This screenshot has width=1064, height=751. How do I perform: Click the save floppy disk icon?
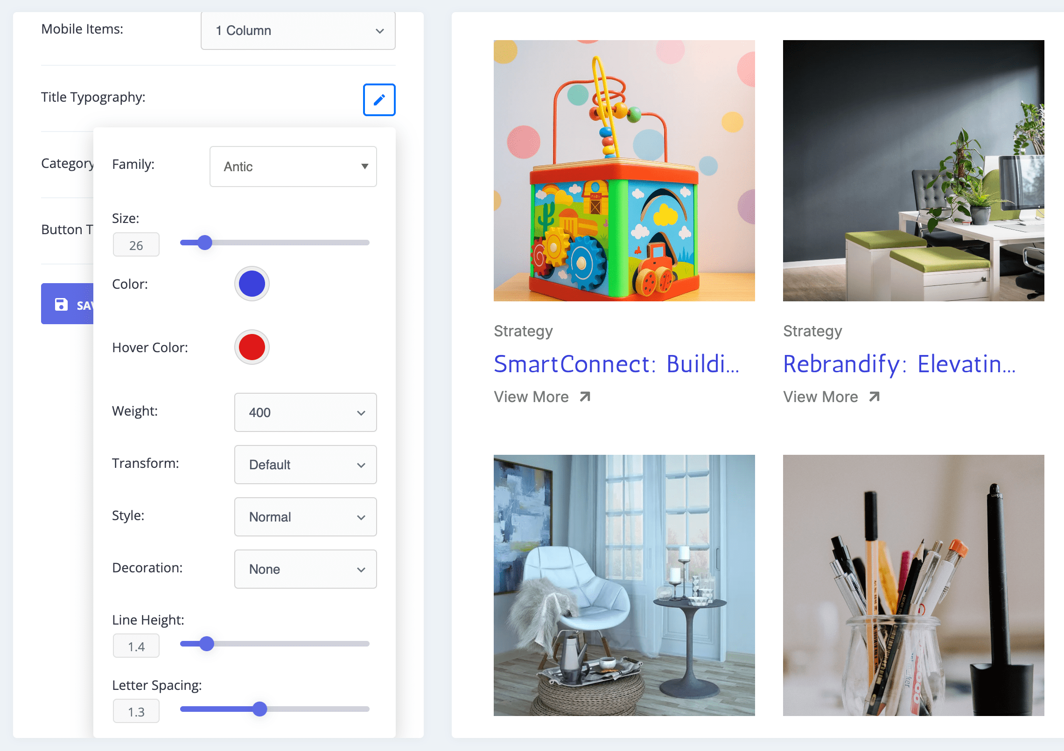pos(61,305)
